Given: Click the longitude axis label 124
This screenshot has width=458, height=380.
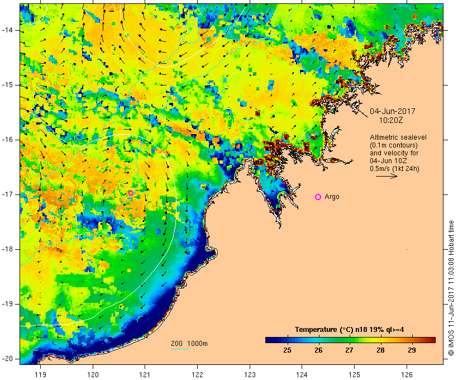Looking at the screenshot, I should point(302,374).
